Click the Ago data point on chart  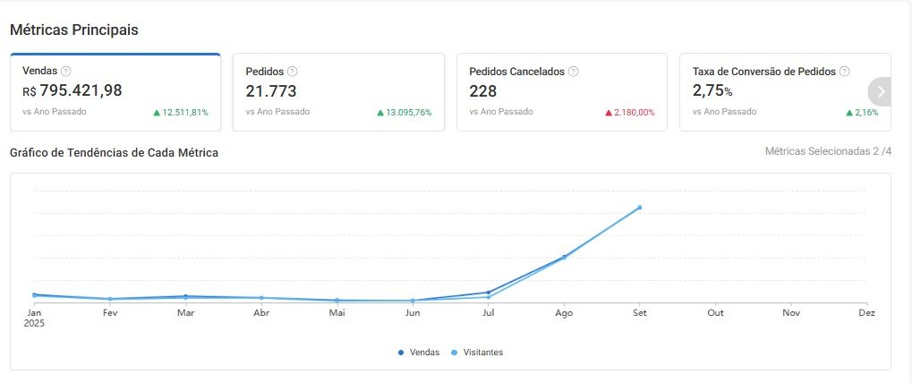click(564, 257)
